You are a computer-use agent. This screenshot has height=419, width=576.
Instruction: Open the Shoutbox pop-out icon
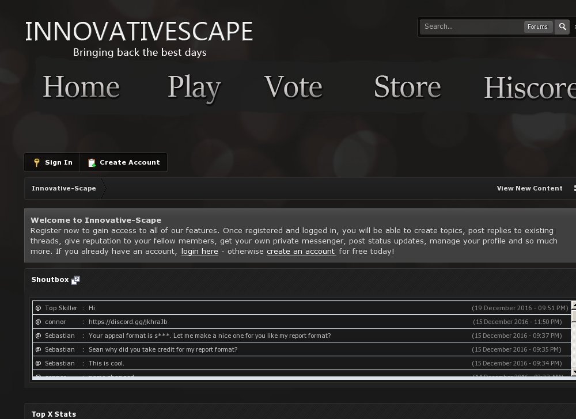point(75,280)
